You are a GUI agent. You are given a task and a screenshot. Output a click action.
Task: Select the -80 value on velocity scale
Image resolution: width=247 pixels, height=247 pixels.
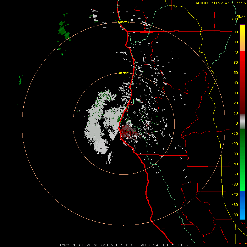pos(235,205)
